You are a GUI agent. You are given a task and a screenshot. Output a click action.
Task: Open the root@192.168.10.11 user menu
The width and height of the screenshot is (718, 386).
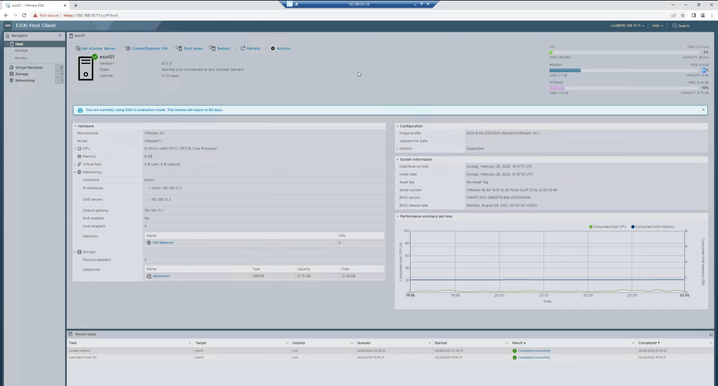click(627, 26)
